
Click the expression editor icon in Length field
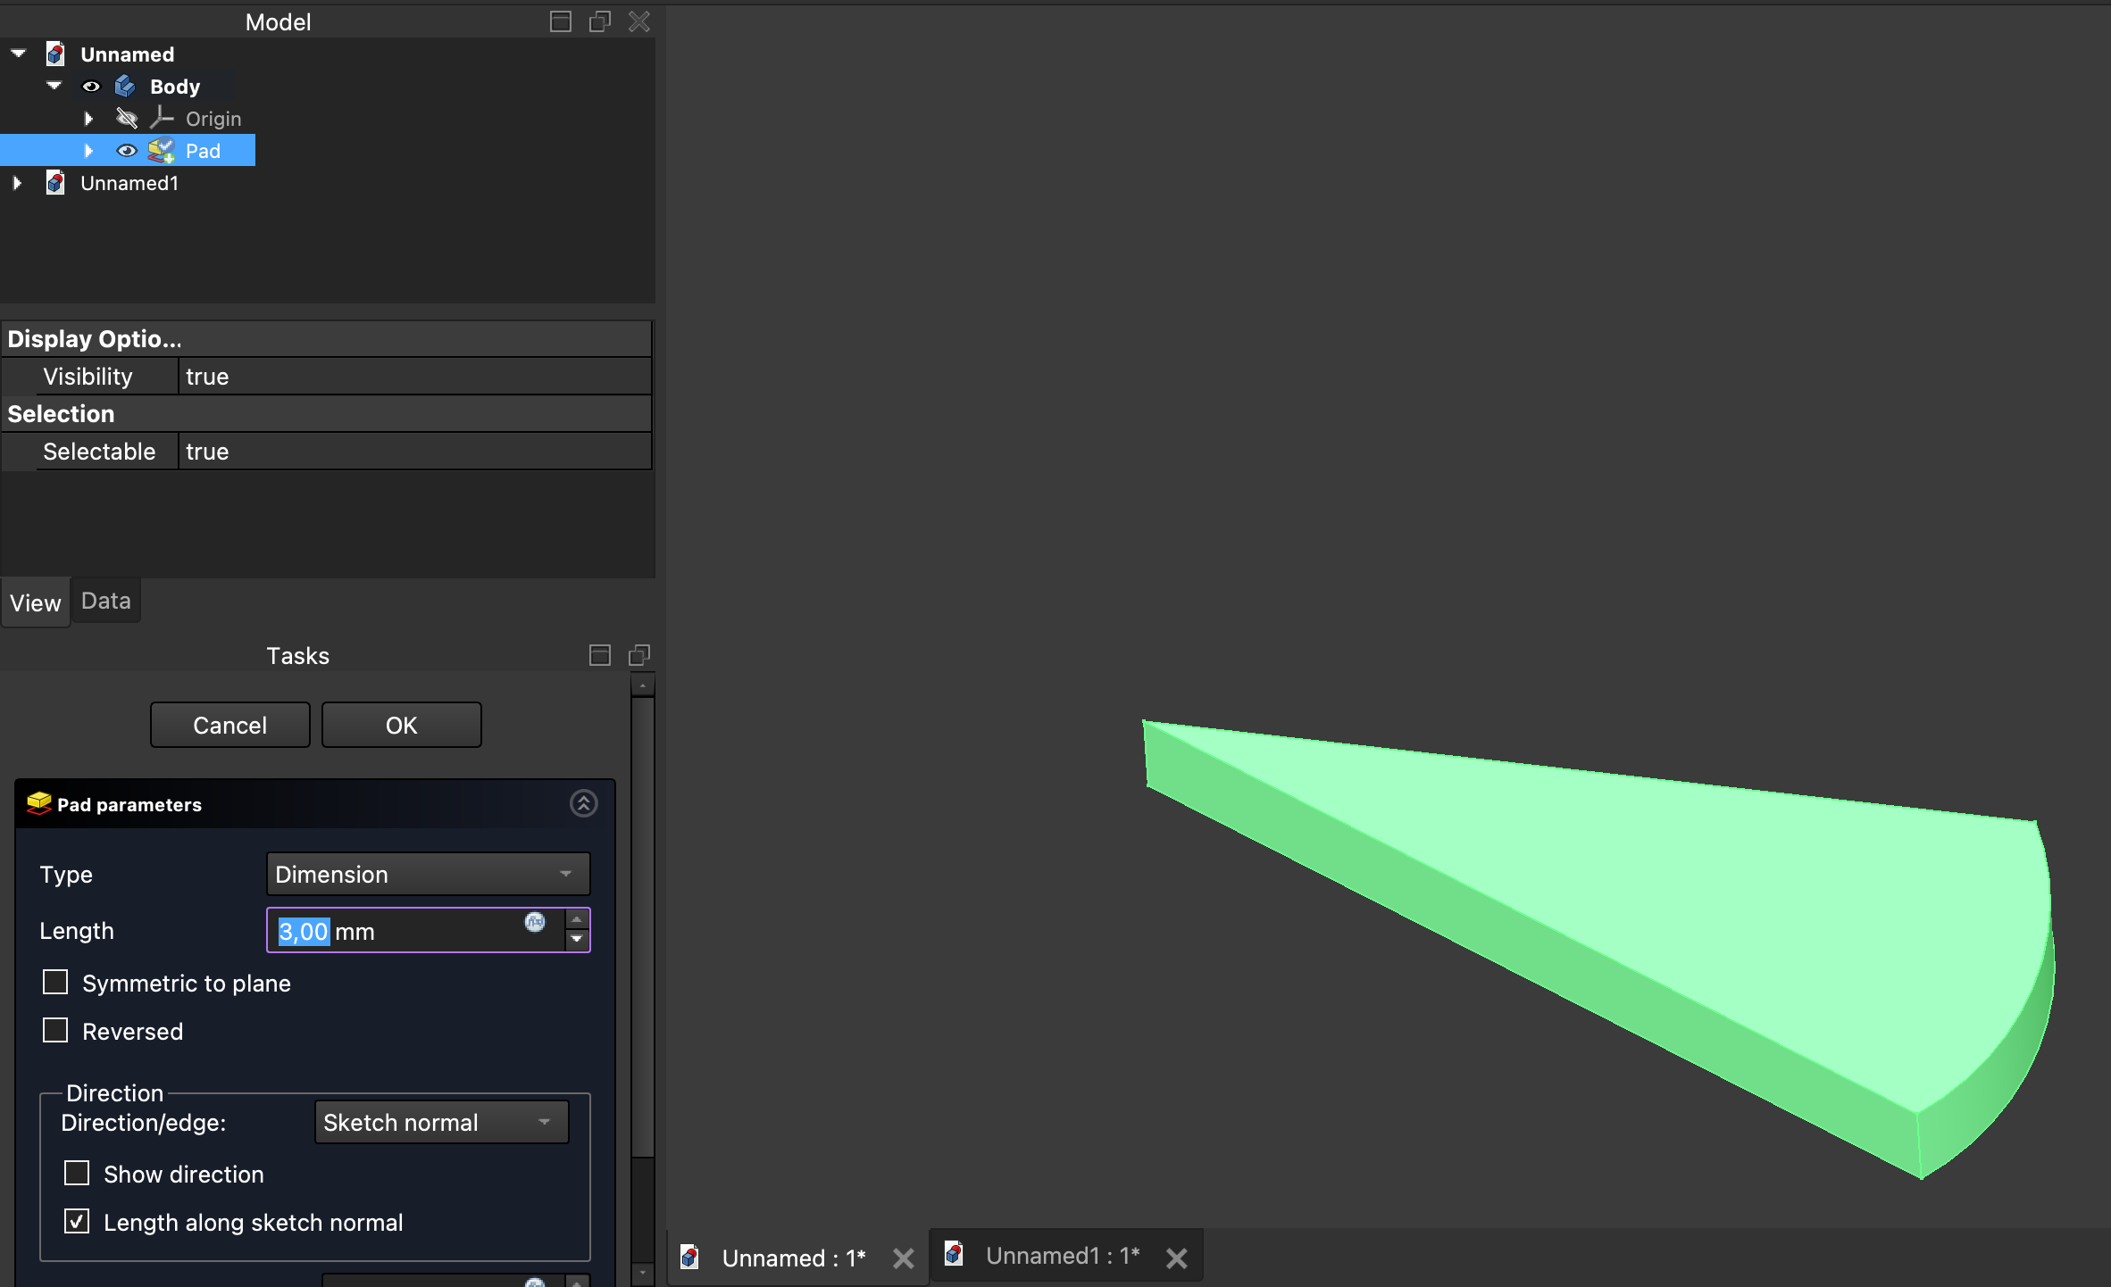point(535,922)
